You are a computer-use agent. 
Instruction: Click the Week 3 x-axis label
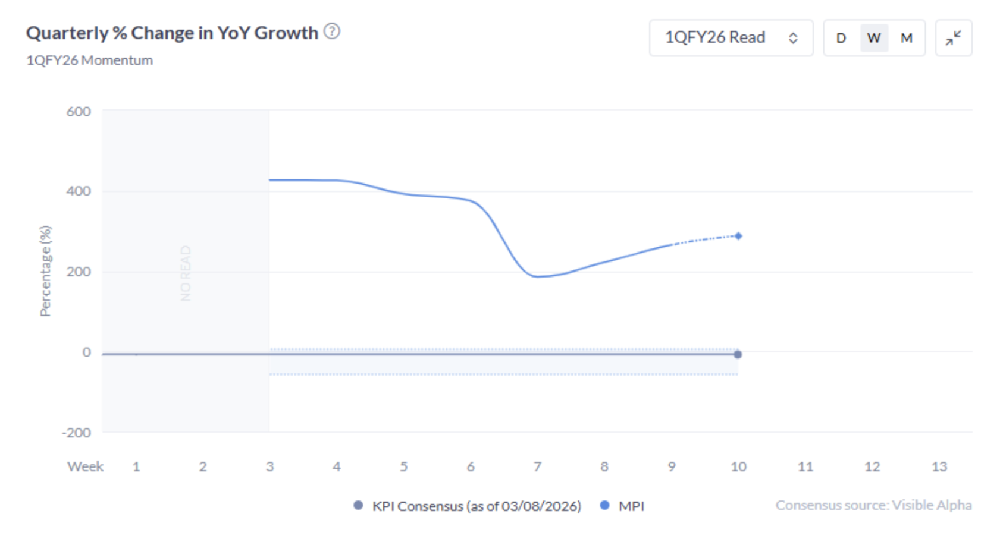(269, 466)
